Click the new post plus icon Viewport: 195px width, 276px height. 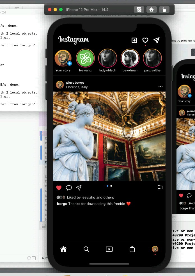click(134, 40)
